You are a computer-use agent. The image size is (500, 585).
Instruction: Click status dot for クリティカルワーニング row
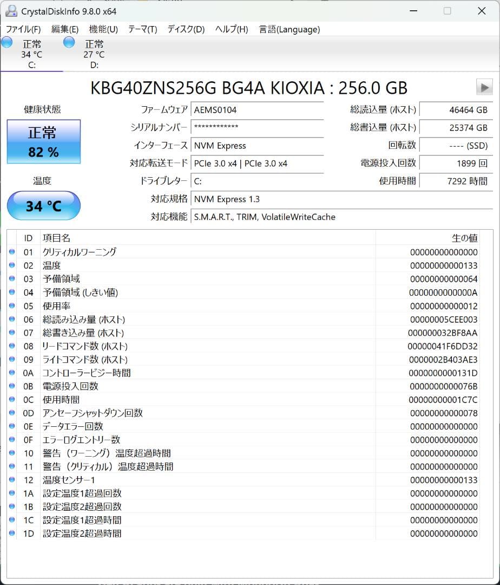coord(12,252)
